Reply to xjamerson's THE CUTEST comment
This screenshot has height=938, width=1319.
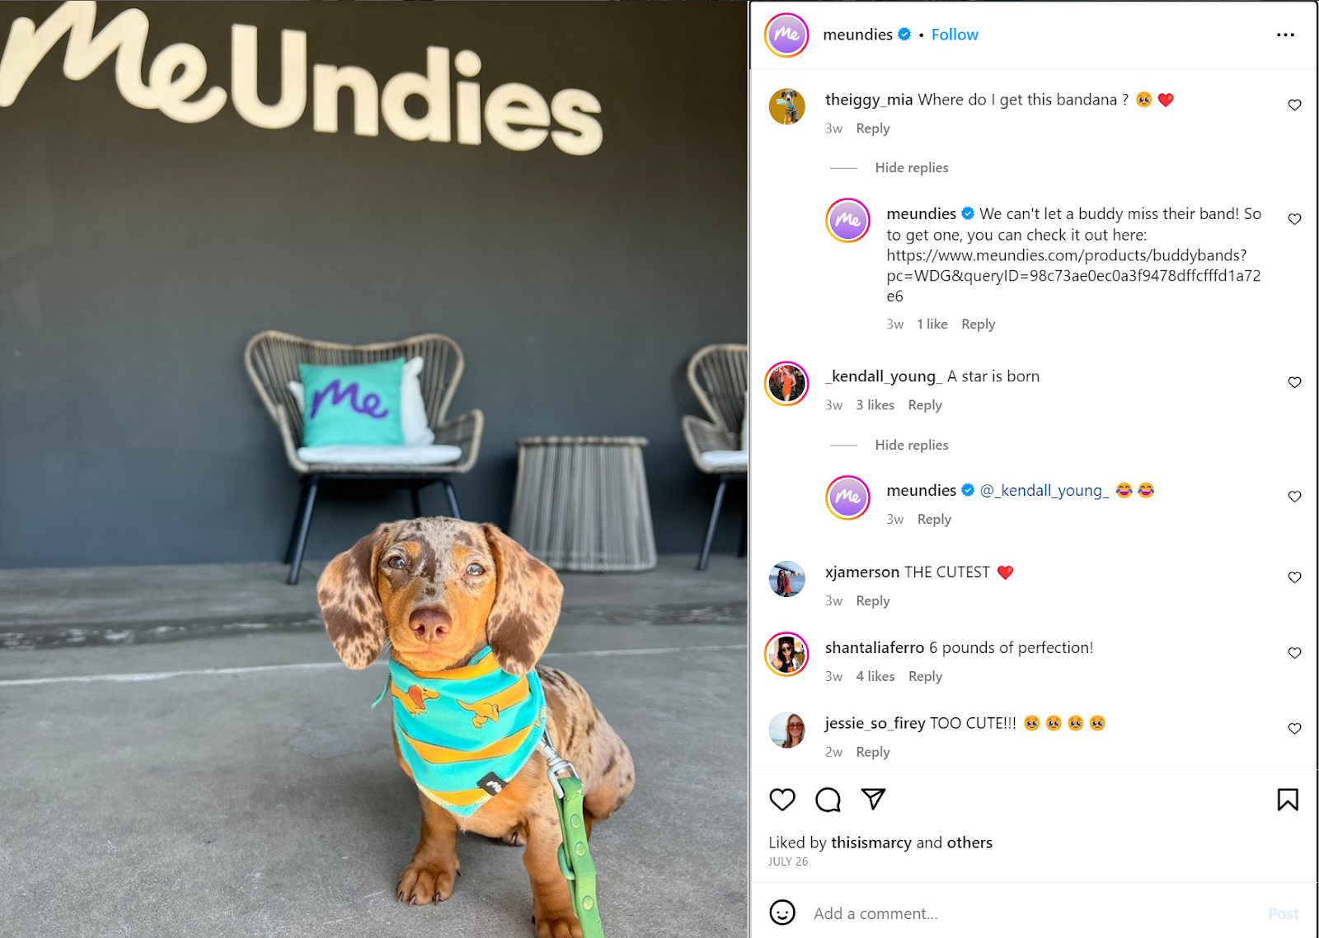(x=873, y=601)
